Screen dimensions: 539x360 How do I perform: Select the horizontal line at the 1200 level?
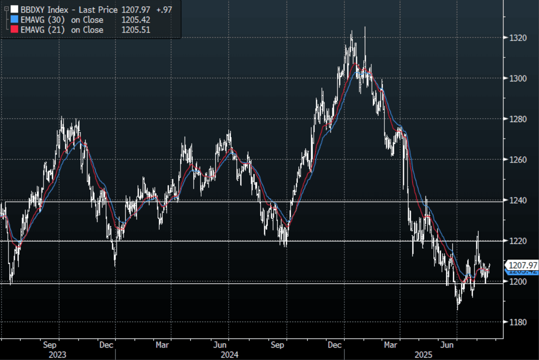[250, 283]
